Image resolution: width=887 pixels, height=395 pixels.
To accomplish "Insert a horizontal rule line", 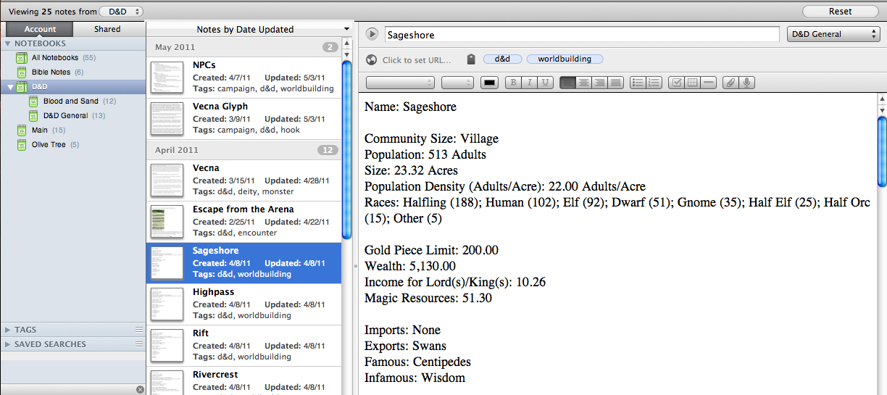I will click(709, 83).
